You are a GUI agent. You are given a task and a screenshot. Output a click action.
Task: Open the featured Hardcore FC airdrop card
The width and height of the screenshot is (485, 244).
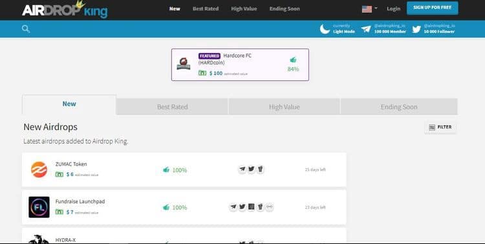point(240,65)
